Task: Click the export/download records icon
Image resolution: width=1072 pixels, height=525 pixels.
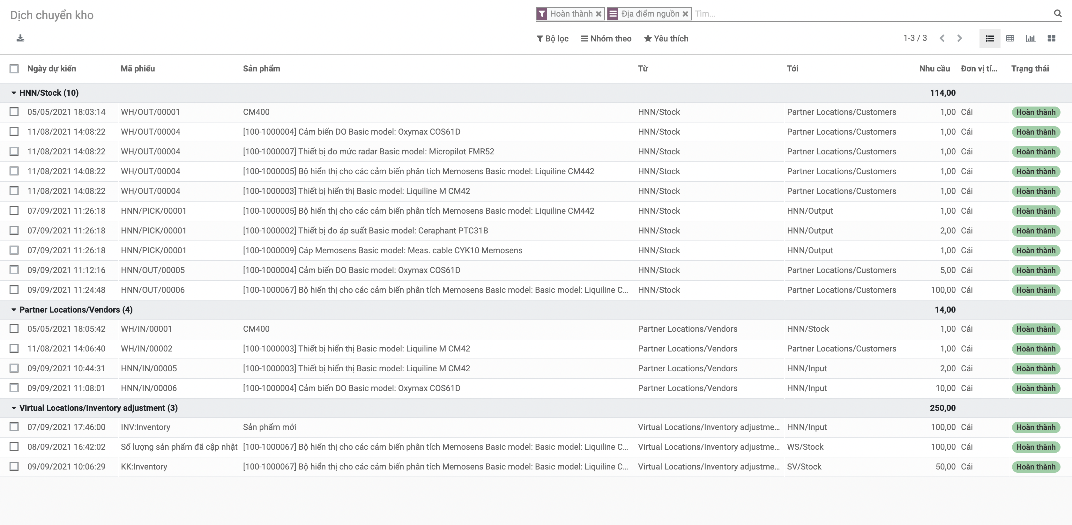Action: tap(19, 38)
